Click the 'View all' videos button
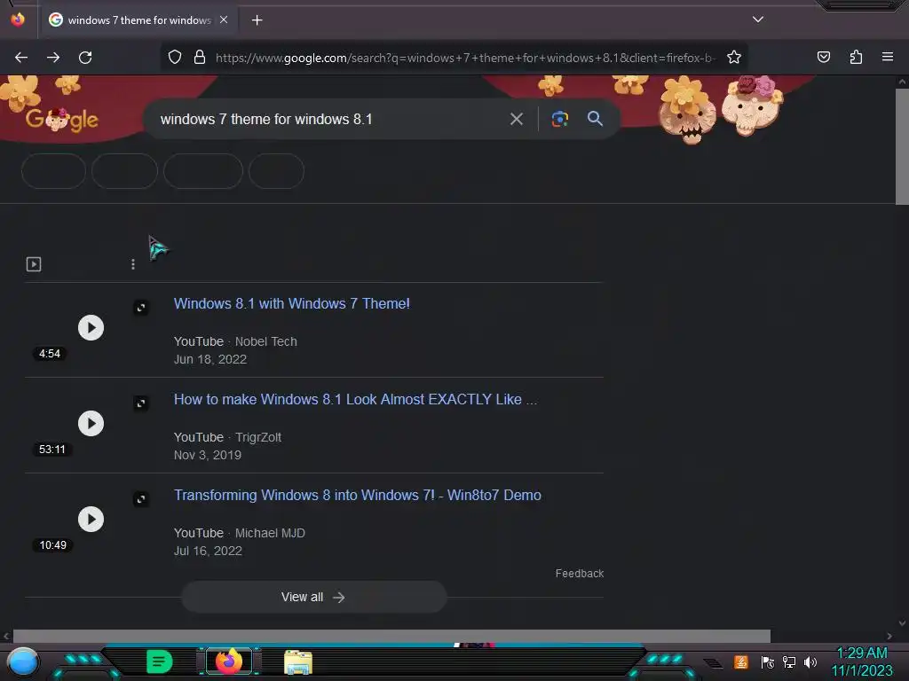The width and height of the screenshot is (909, 681). point(313,597)
